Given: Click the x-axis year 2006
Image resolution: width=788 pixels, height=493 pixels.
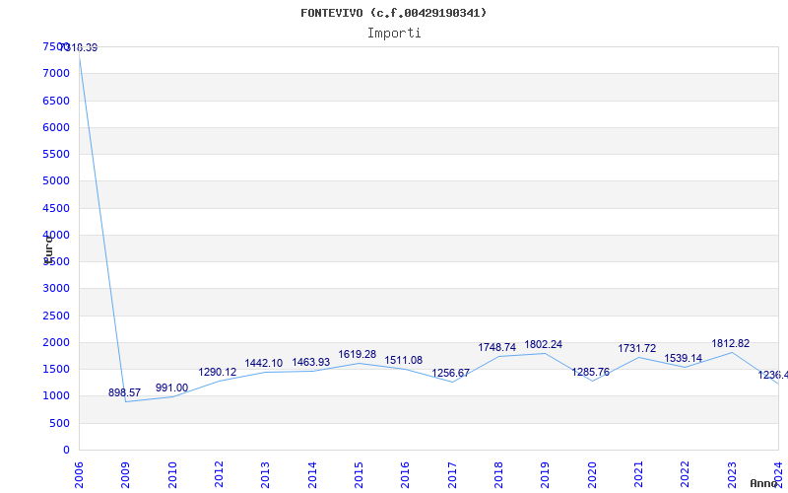Looking at the screenshot, I should point(79,475).
